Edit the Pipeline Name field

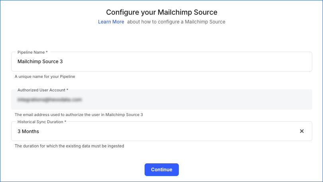(162, 62)
